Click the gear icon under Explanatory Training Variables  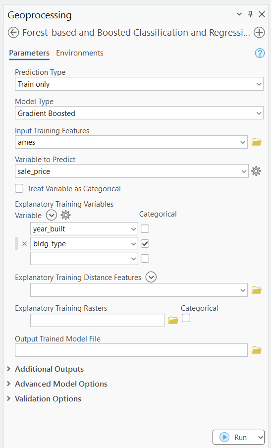66,215
